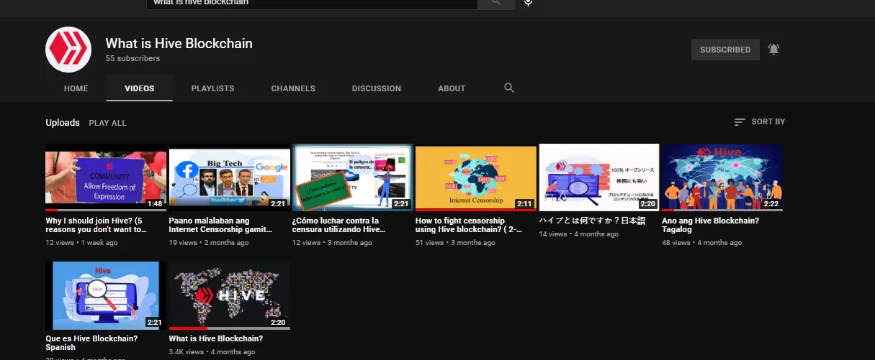The image size is (875, 360).
Task: Click the '55 subscribers' text
Action: [133, 58]
